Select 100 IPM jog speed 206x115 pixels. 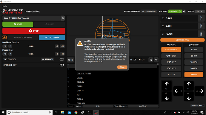[x=194, y=62]
